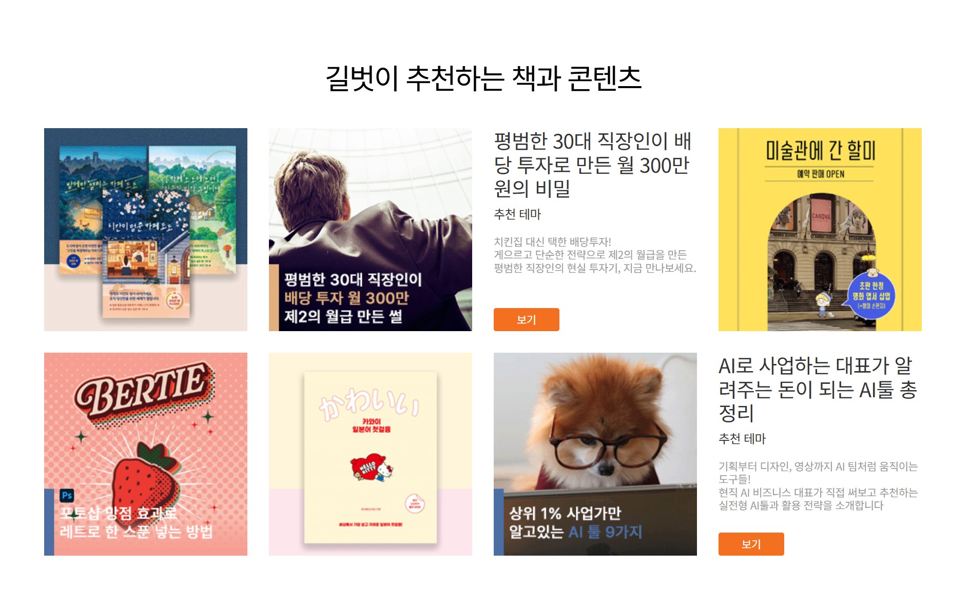
Task: Click the Photoshop Ps icon on strawberry card
Action: point(67,495)
